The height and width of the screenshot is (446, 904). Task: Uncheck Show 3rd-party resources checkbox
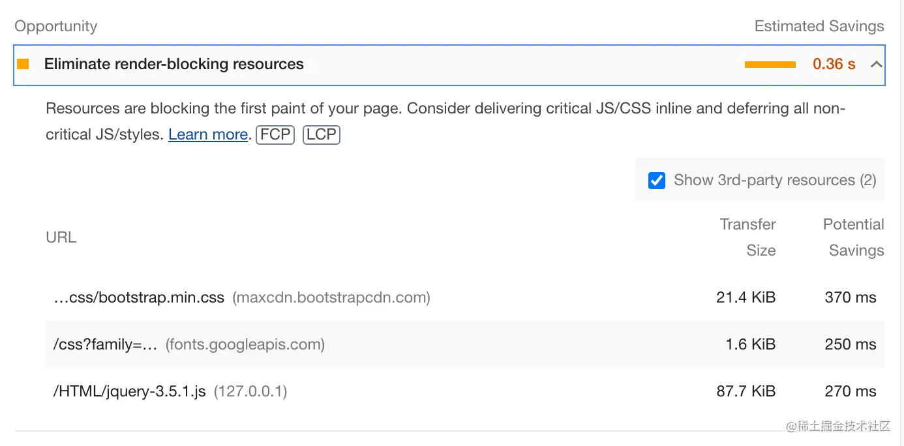click(x=657, y=181)
